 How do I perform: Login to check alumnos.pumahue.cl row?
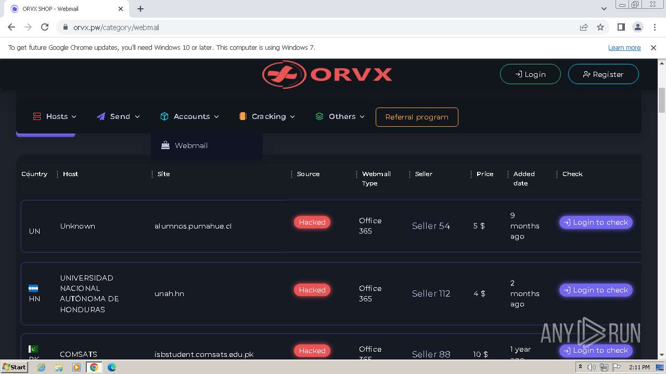pos(596,222)
